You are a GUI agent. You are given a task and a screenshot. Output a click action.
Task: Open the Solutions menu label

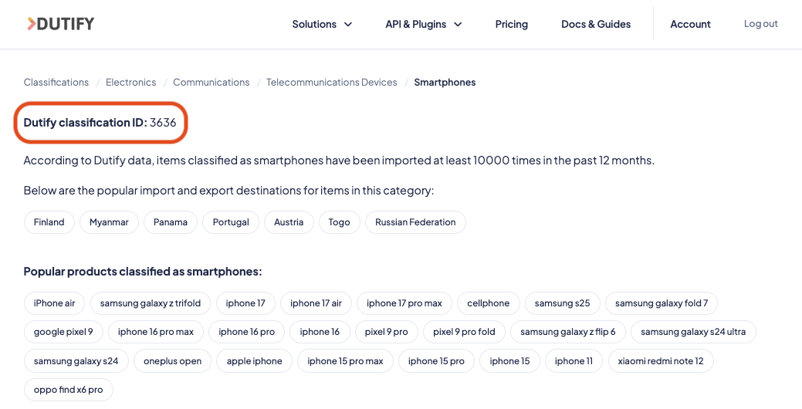(314, 24)
